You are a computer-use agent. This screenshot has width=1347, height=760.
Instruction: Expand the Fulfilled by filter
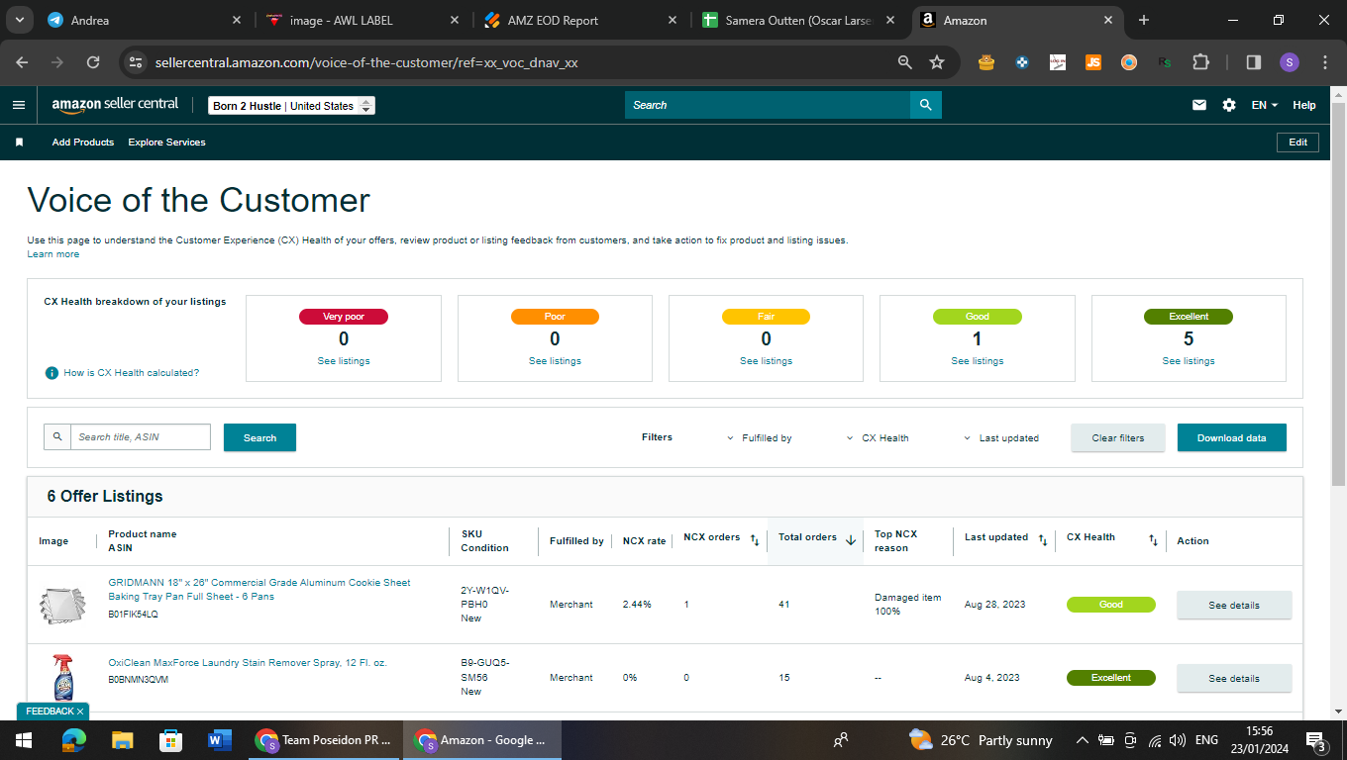pos(760,437)
